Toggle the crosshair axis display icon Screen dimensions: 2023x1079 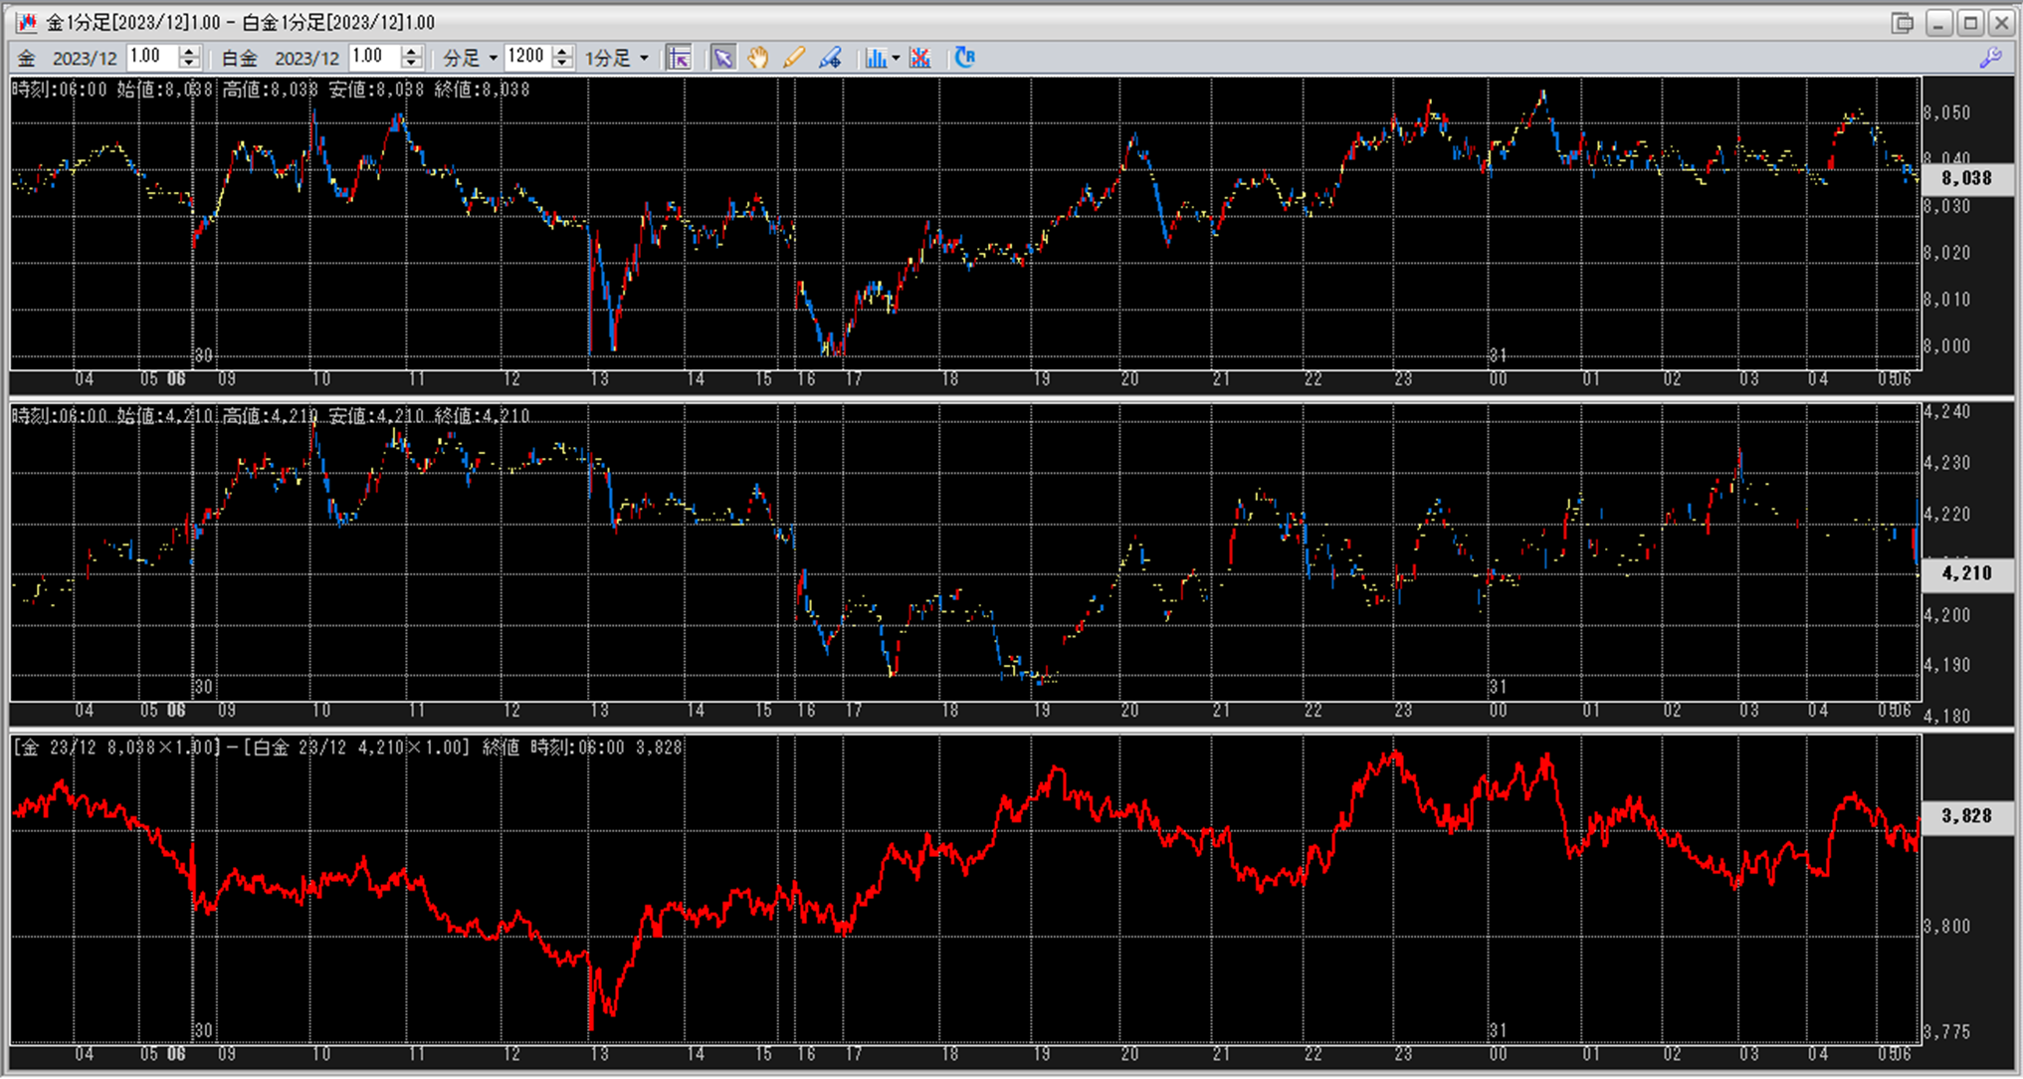click(679, 58)
